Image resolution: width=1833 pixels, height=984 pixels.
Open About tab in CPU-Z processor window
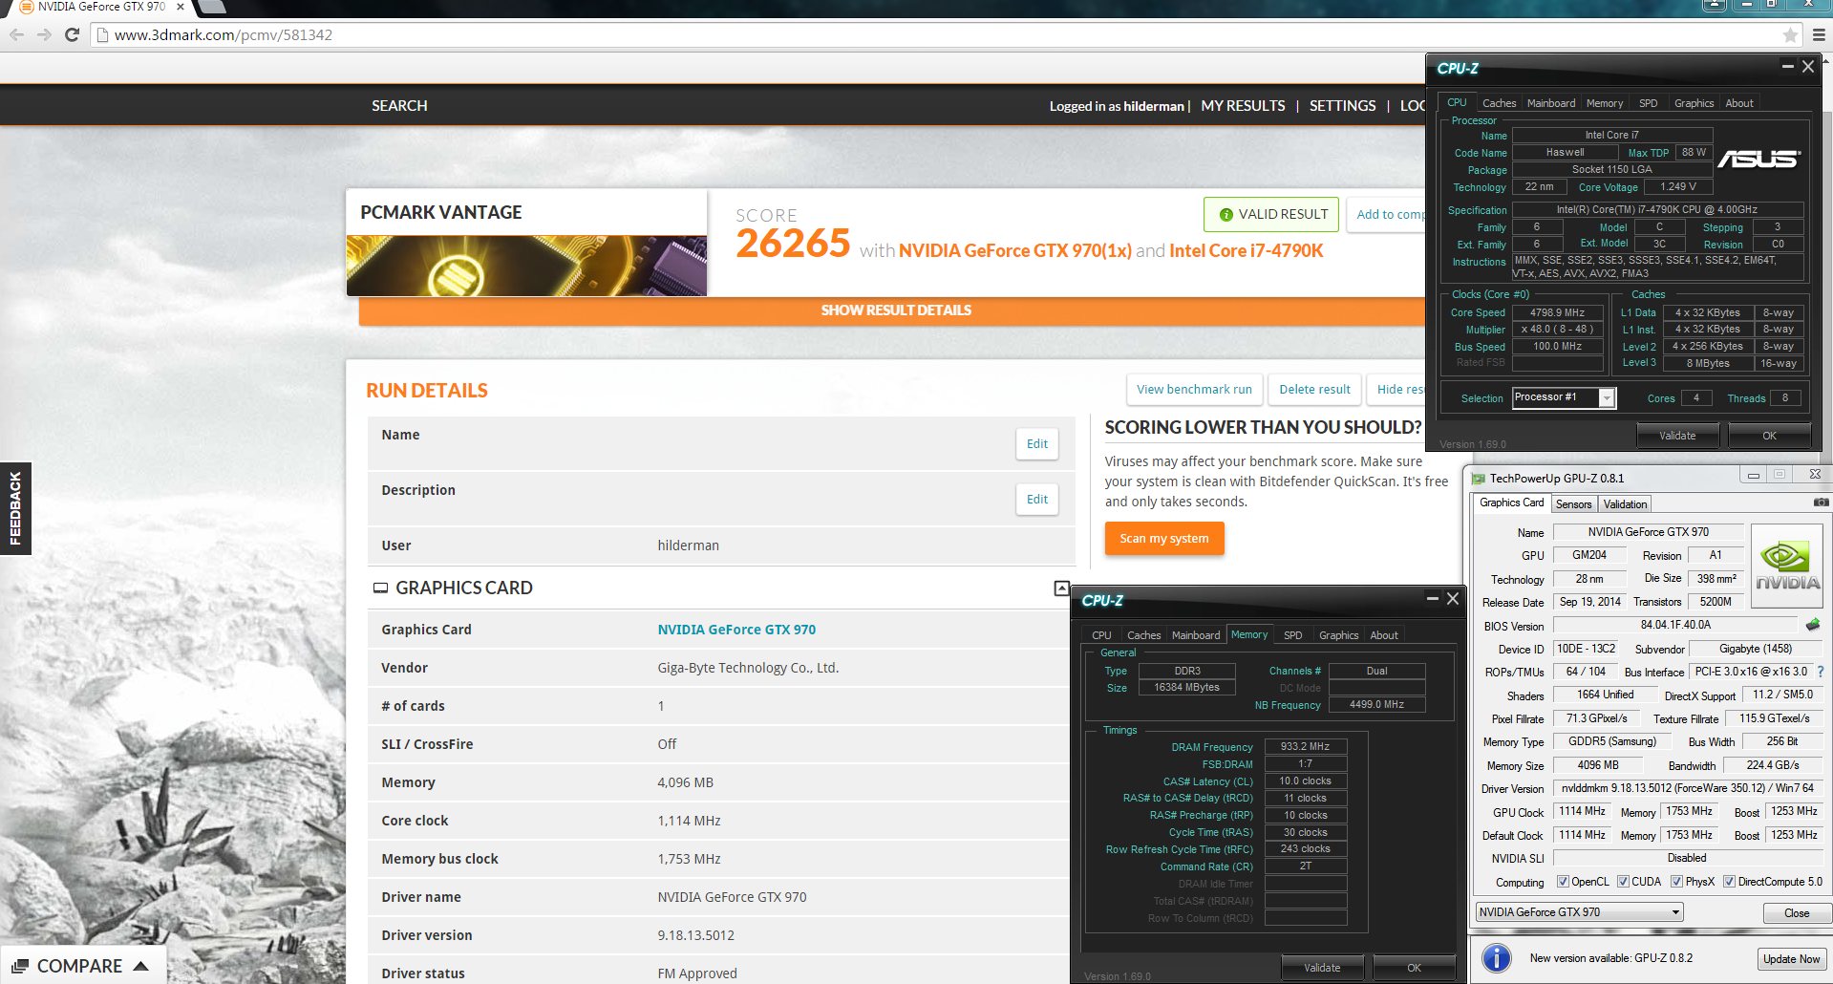(1739, 103)
